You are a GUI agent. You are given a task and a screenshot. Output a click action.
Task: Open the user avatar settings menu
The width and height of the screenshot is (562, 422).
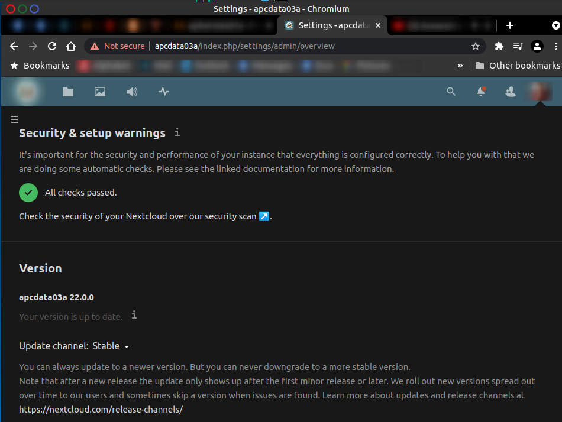(x=540, y=92)
